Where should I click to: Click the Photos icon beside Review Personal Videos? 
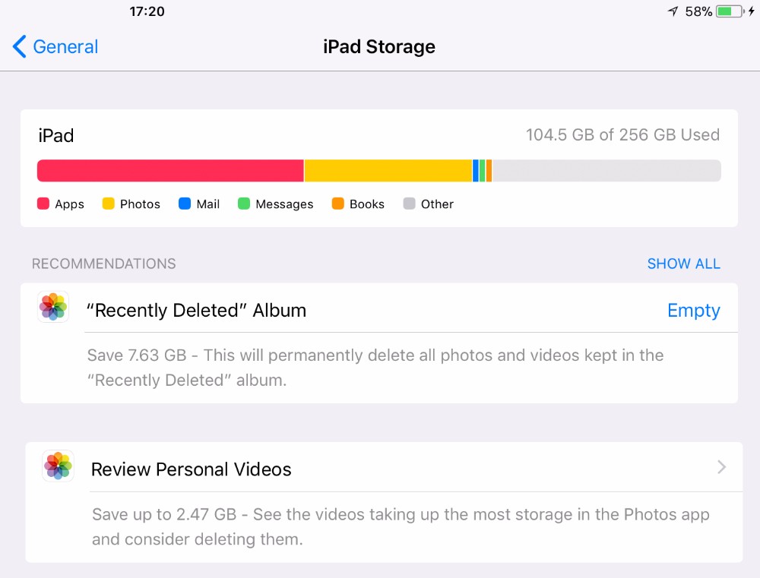(59, 466)
